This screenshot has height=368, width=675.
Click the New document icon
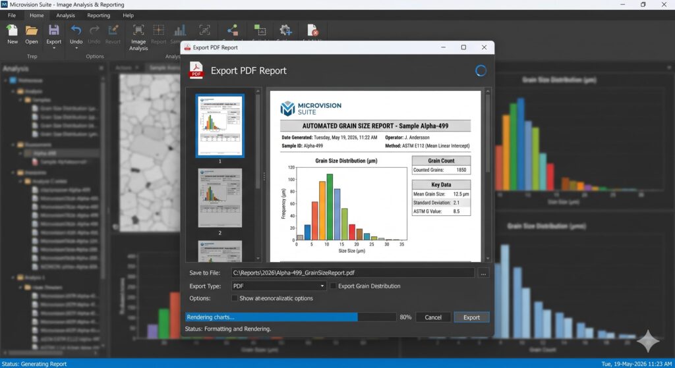click(12, 30)
